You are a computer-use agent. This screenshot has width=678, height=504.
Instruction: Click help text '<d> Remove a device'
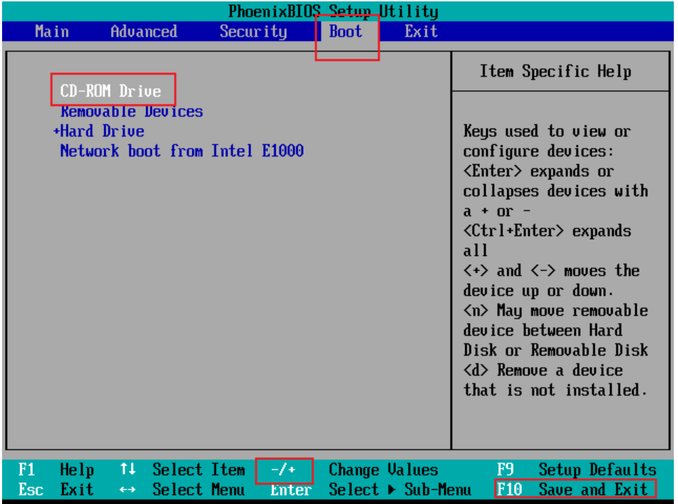click(543, 370)
